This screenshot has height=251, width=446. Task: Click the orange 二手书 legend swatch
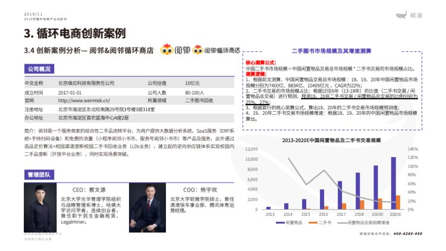click(x=313, y=222)
